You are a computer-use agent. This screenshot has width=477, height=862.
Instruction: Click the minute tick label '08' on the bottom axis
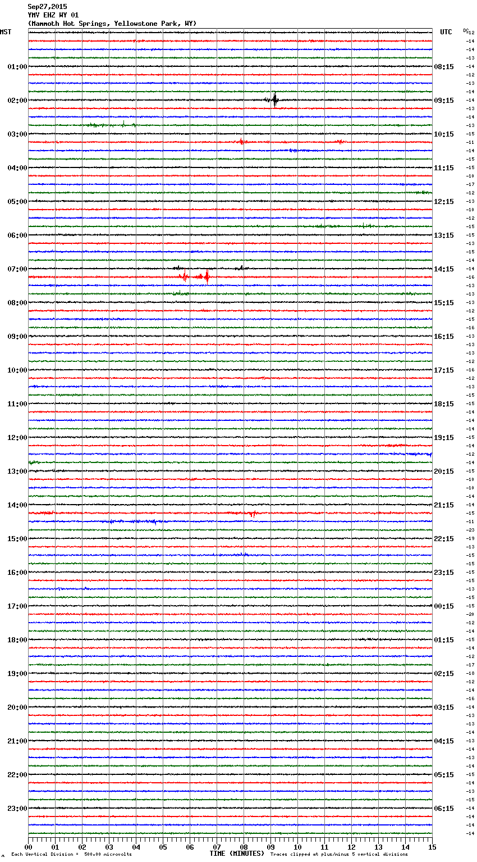tap(244, 847)
